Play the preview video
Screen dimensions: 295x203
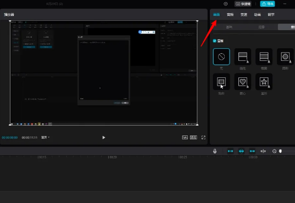pyautogui.click(x=104, y=137)
